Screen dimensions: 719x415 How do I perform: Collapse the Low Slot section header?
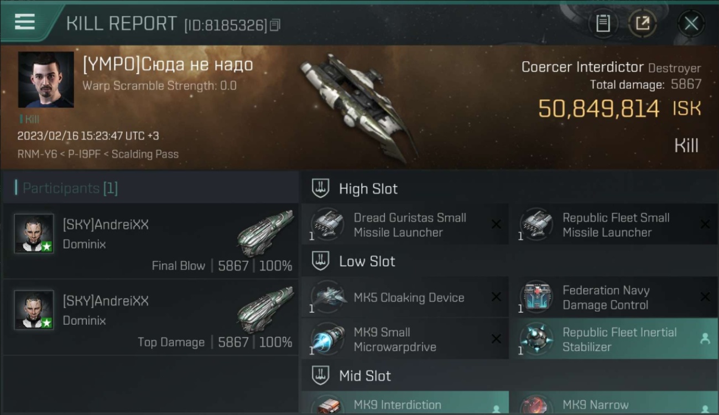[x=509, y=261]
